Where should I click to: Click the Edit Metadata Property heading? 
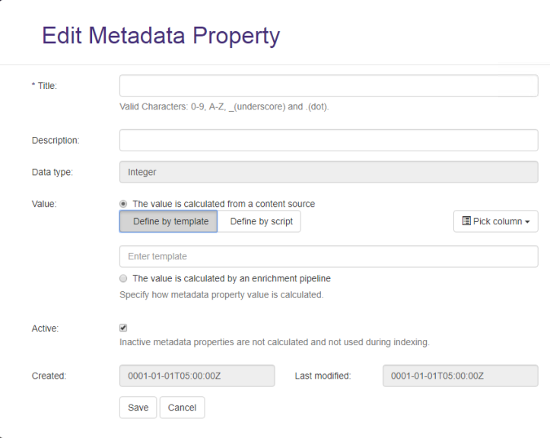pos(161,36)
